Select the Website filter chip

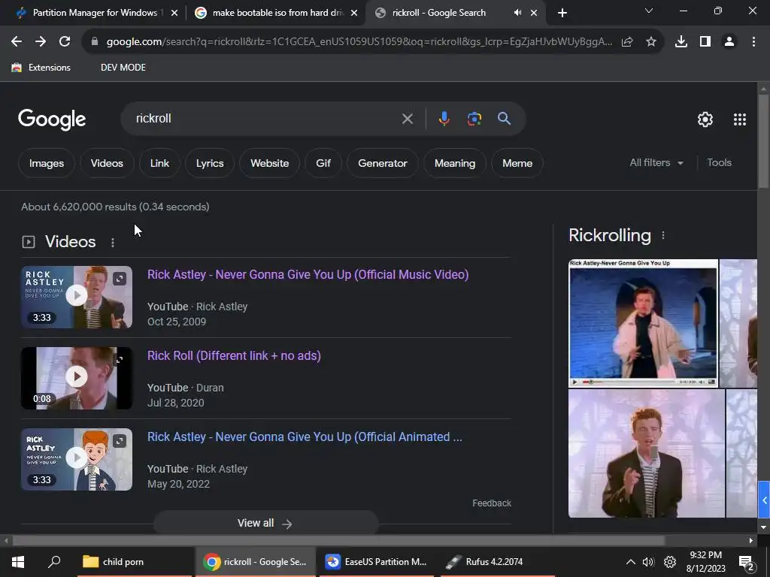(x=270, y=163)
